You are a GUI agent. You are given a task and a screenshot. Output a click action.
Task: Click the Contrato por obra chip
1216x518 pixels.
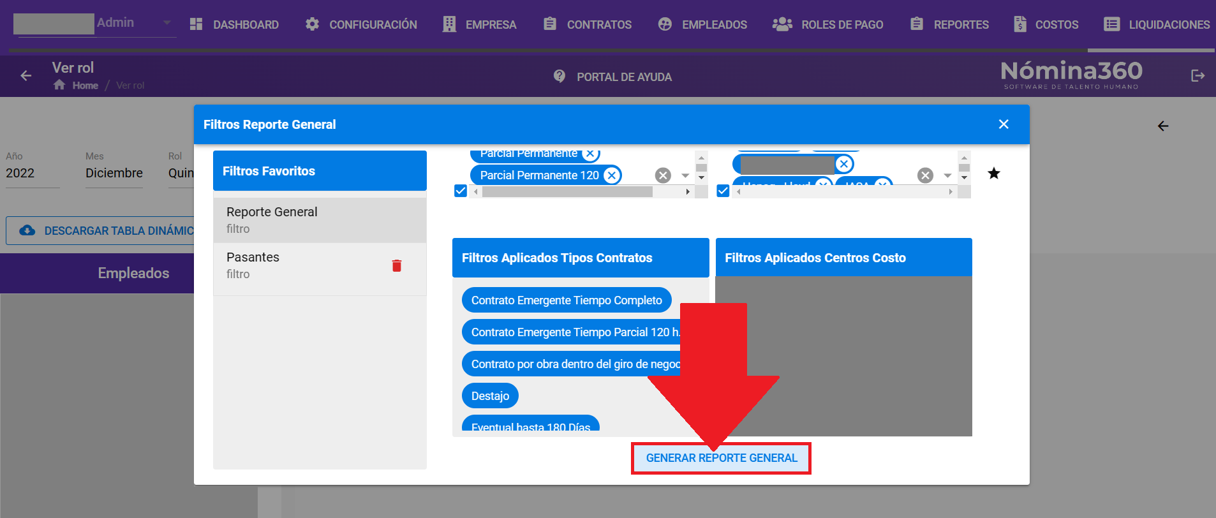tap(572, 364)
